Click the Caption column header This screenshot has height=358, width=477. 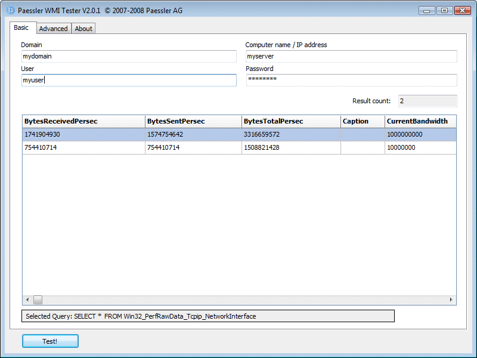tap(363, 122)
